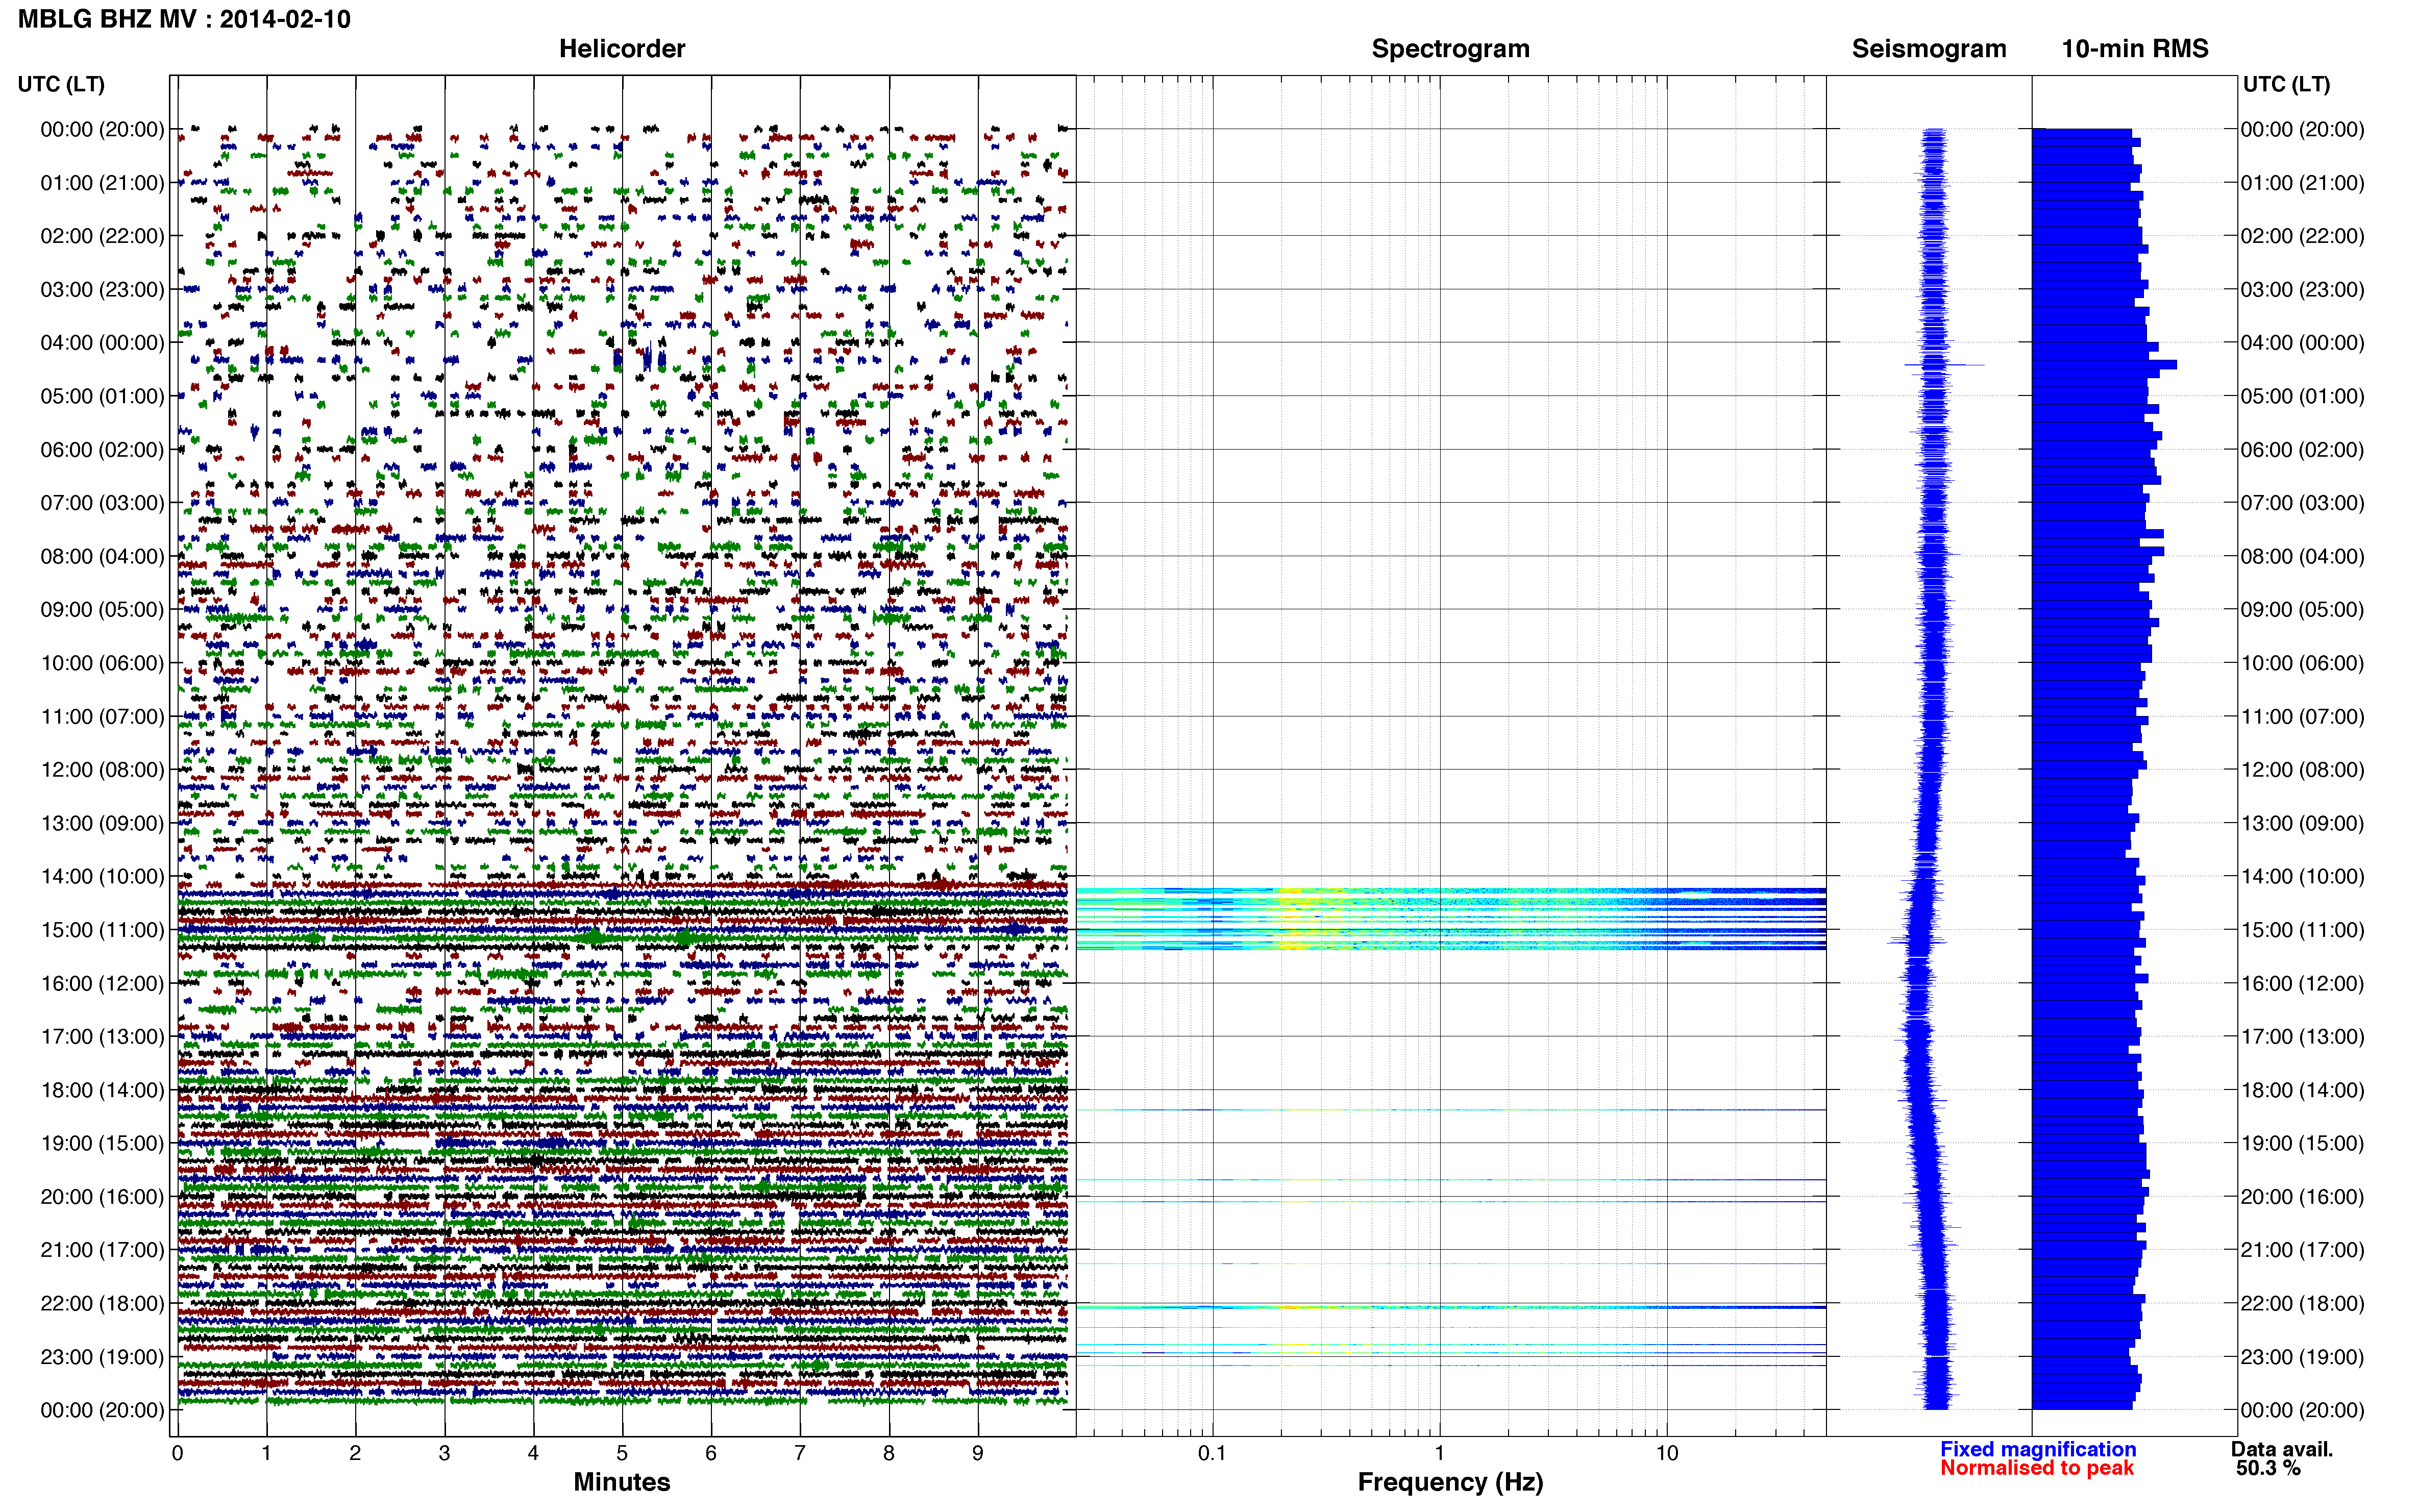Click the left '08:00 (04:00)' time label
2419x1512 pixels.
(x=102, y=556)
